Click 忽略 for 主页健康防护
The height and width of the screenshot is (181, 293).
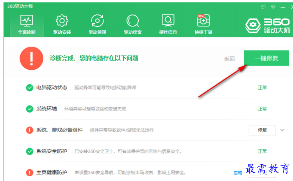click(238, 173)
